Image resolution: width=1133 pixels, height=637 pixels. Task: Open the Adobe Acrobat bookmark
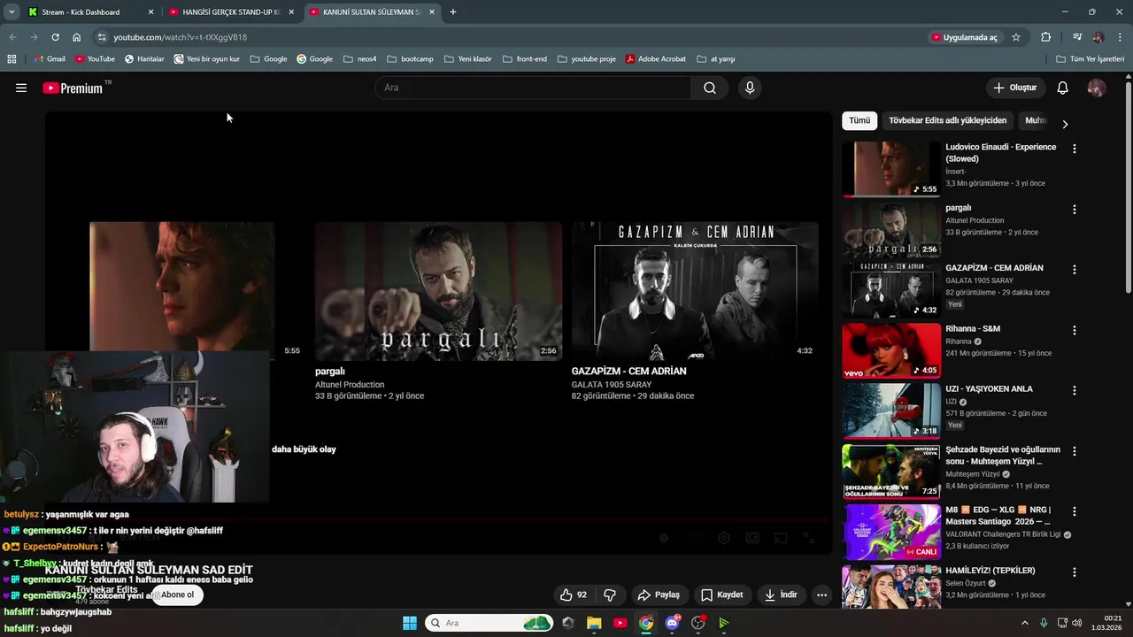click(x=655, y=59)
